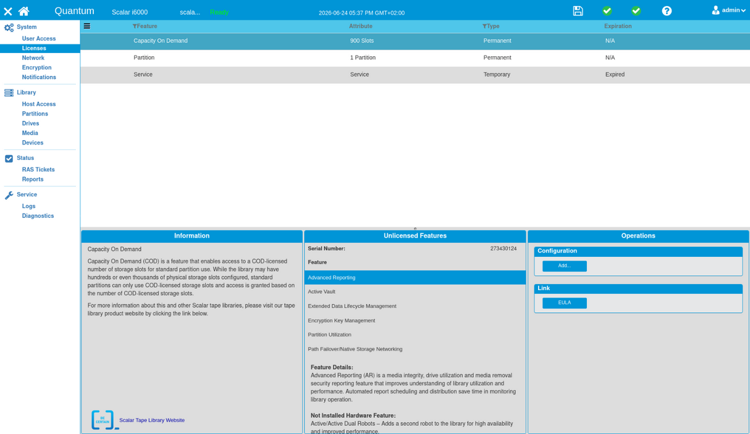Select Licenses in the sidebar

pyautogui.click(x=34, y=48)
